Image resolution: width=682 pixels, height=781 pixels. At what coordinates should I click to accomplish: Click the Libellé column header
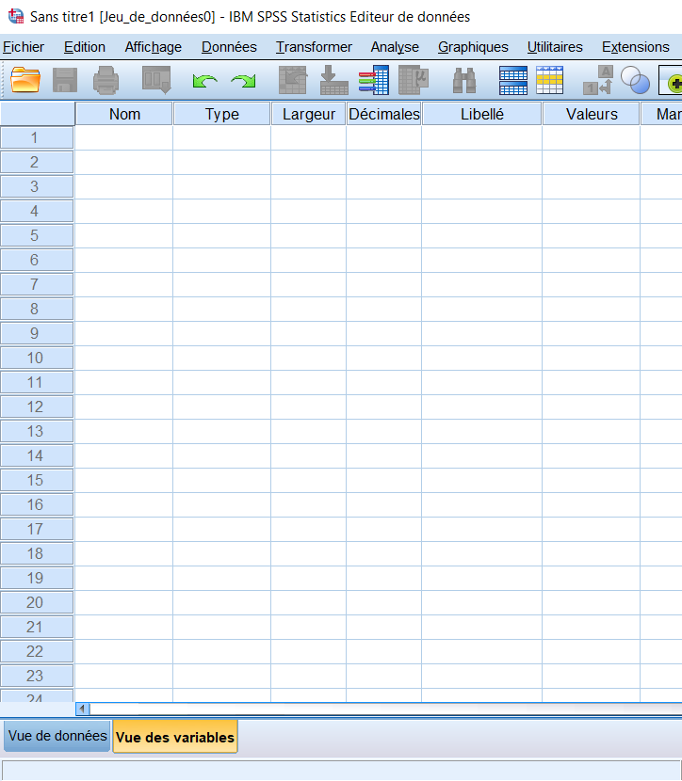[482, 114]
